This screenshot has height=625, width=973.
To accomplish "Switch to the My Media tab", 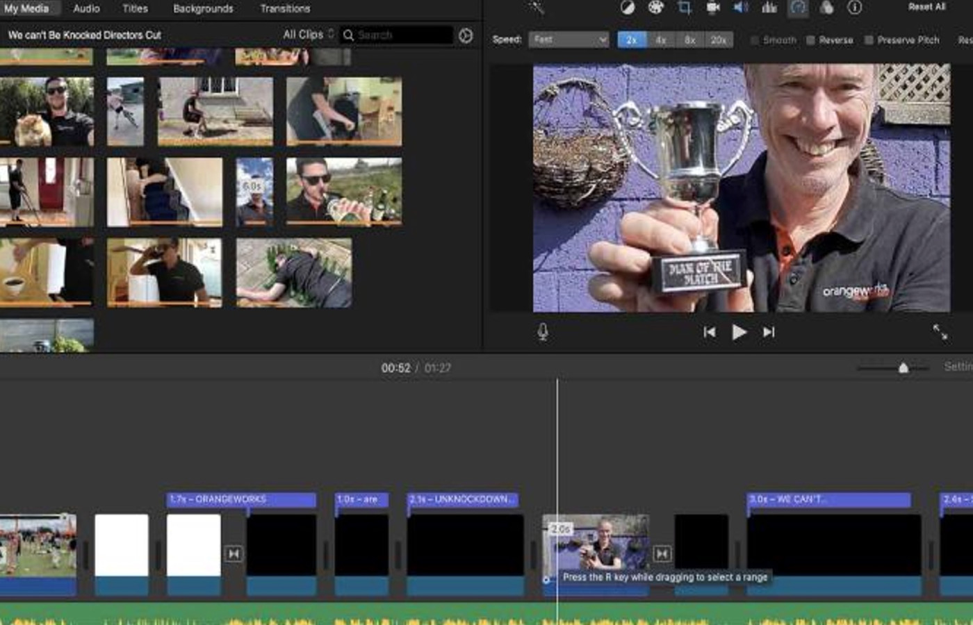I will pos(27,8).
